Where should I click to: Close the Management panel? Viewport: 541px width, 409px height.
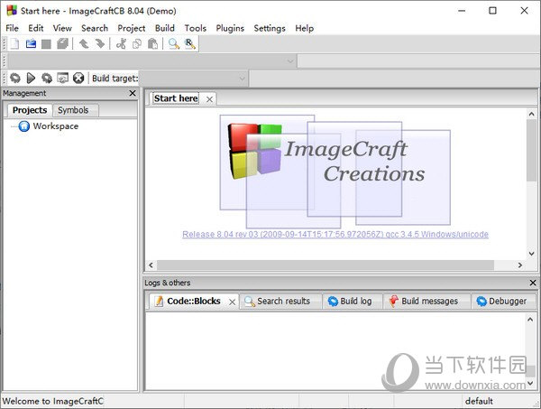pos(133,93)
